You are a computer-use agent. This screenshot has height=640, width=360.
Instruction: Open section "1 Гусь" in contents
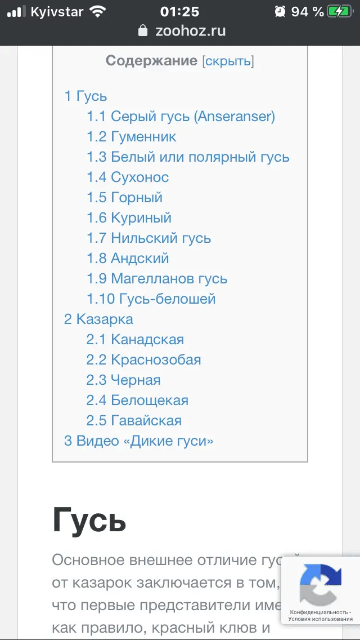coord(85,96)
